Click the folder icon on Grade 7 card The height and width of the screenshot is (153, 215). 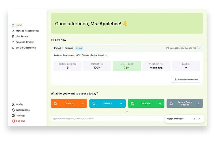coord(94,103)
